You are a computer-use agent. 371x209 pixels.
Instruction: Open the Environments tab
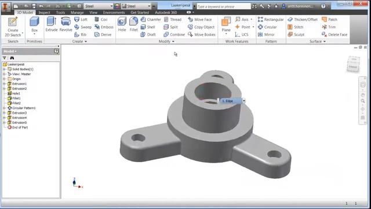[114, 12]
